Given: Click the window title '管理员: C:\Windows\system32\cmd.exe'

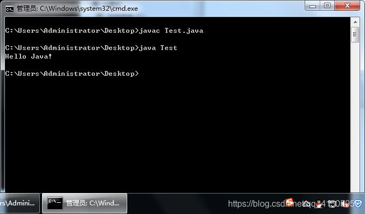Looking at the screenshot, I should click(x=77, y=9).
